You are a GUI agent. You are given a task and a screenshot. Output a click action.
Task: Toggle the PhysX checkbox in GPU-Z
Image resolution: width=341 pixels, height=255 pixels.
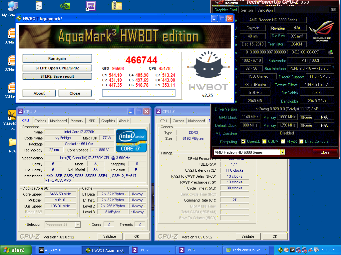click(x=283, y=141)
